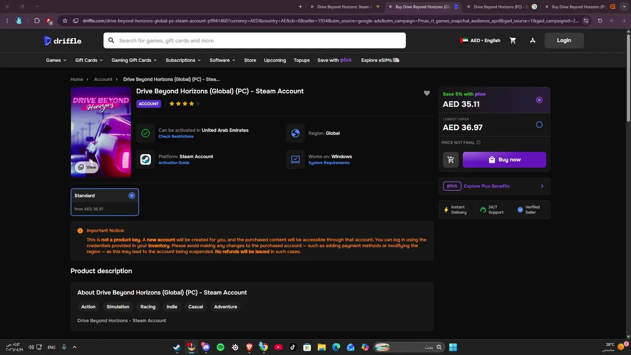Open the Topups menu item

click(x=302, y=60)
